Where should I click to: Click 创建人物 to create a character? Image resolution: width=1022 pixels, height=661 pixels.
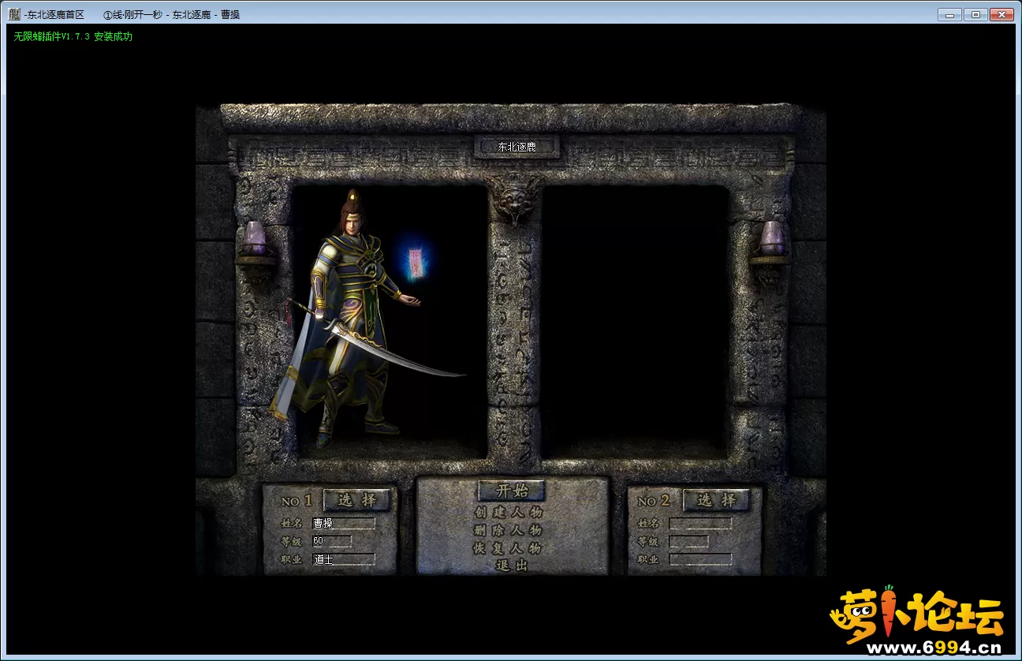pyautogui.click(x=508, y=512)
